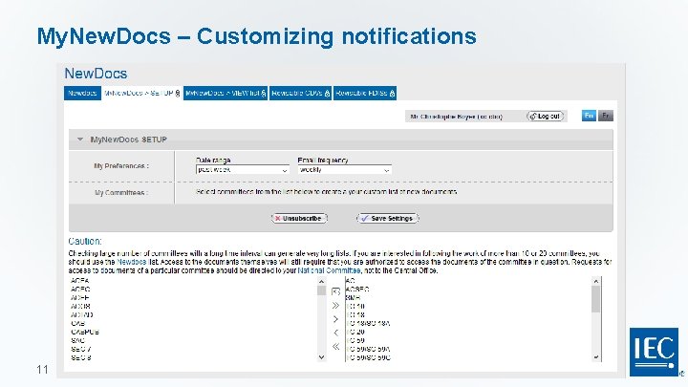Open the Rewsable FDISs tab
This screenshot has height=387, width=688.
click(x=365, y=93)
